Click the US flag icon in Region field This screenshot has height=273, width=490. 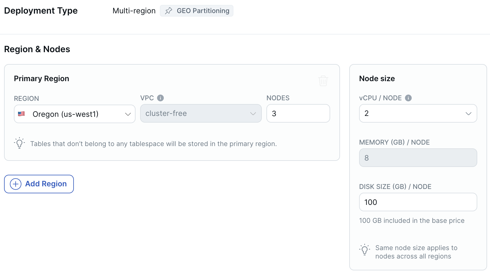pos(21,114)
